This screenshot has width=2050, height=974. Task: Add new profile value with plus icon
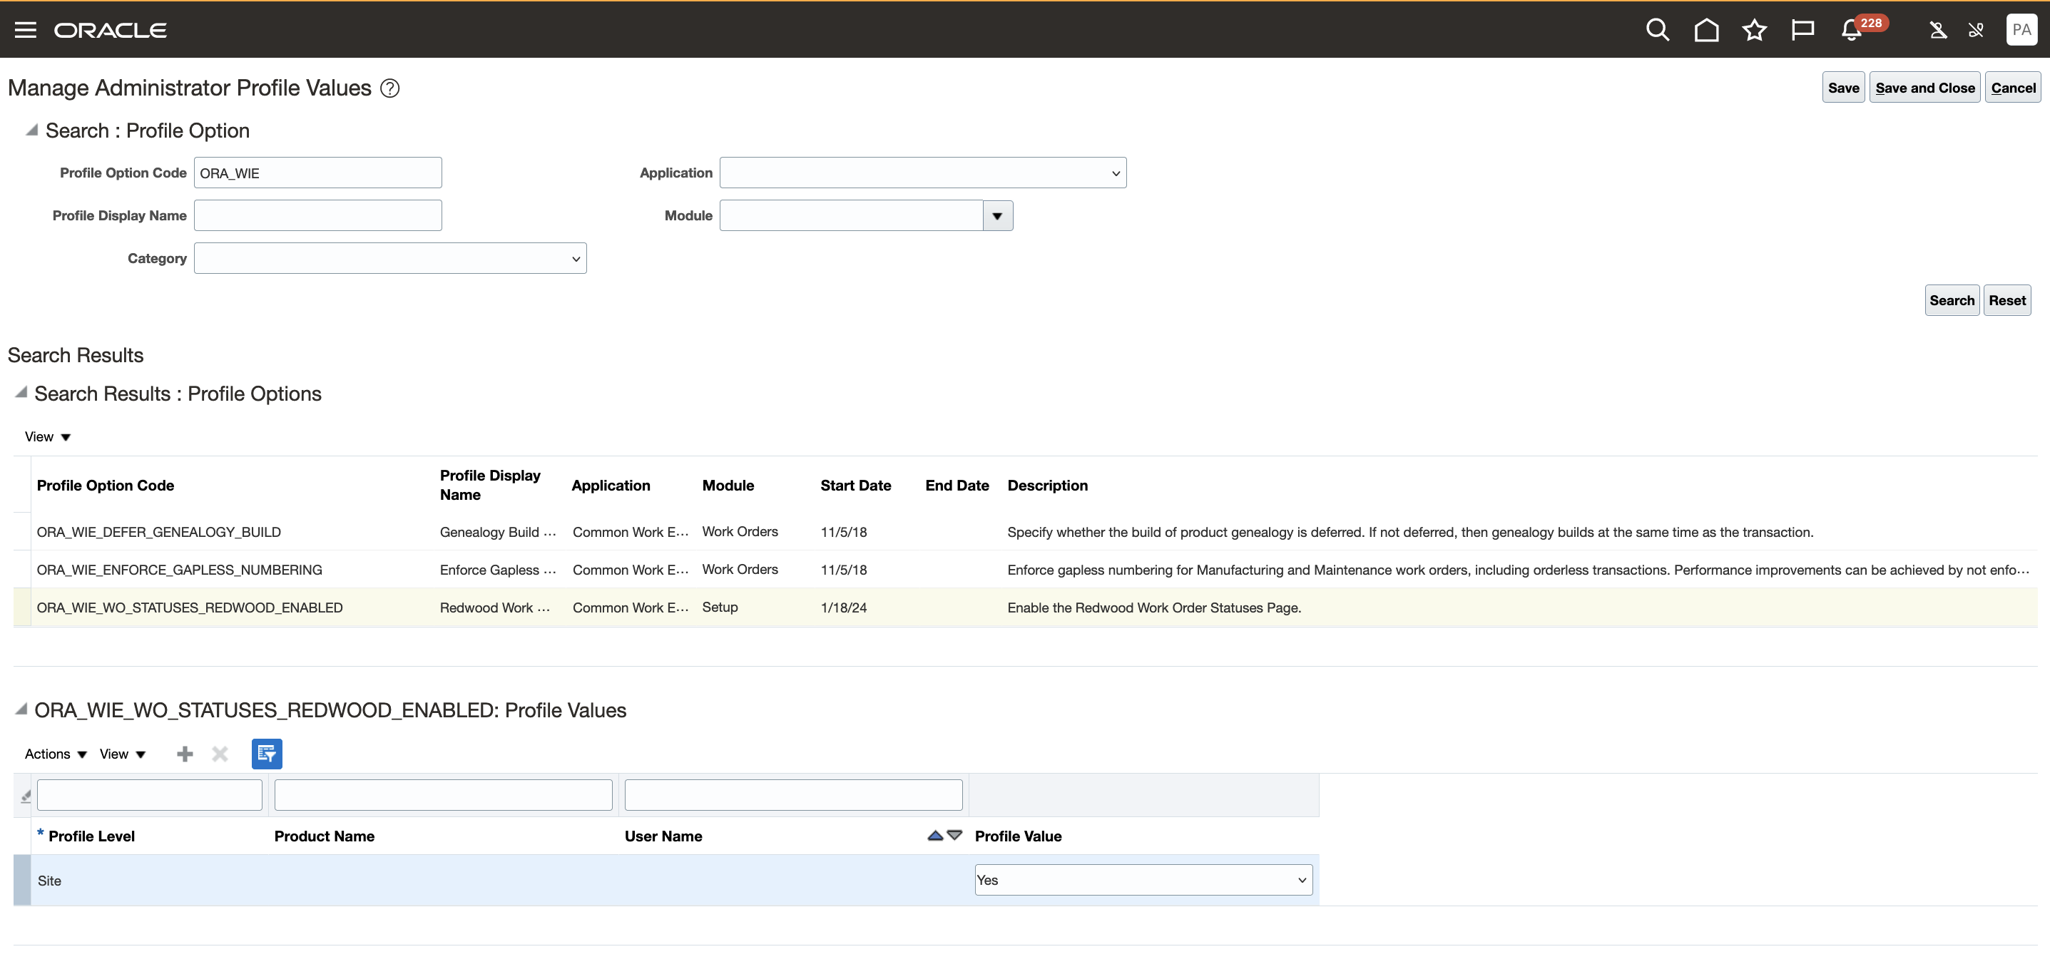[x=185, y=754]
